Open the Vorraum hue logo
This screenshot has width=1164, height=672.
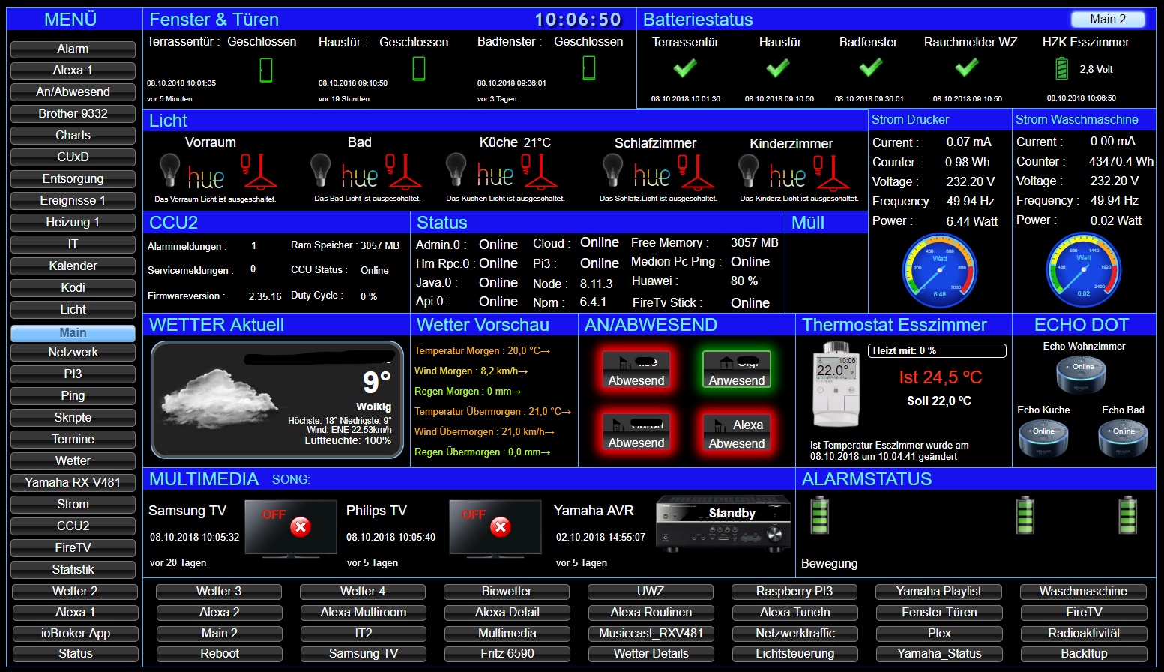[x=206, y=177]
